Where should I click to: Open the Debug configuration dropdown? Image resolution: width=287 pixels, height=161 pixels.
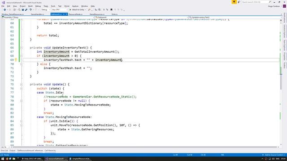coord(46,10)
